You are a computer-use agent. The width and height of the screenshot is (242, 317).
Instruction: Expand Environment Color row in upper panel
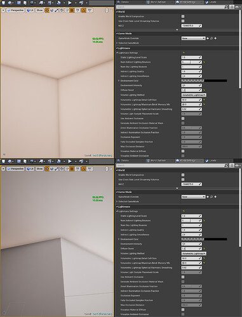click(x=119, y=81)
